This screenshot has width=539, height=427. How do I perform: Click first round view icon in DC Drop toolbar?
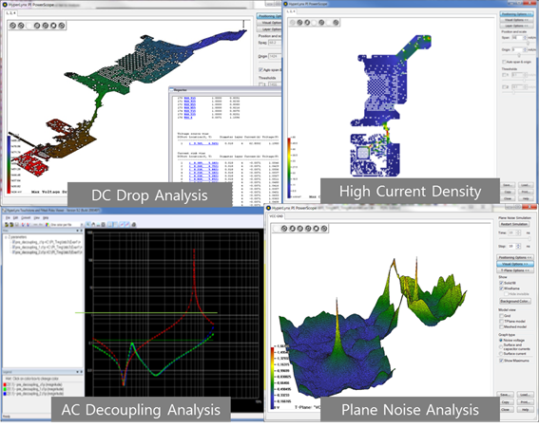[x=12, y=26]
